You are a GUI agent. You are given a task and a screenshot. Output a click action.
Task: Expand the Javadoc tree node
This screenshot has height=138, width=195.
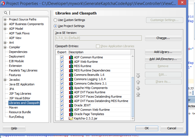tap(5, 80)
